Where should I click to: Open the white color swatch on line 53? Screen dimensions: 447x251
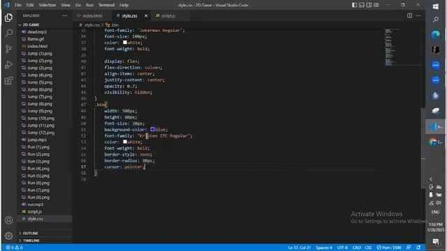[x=125, y=142]
